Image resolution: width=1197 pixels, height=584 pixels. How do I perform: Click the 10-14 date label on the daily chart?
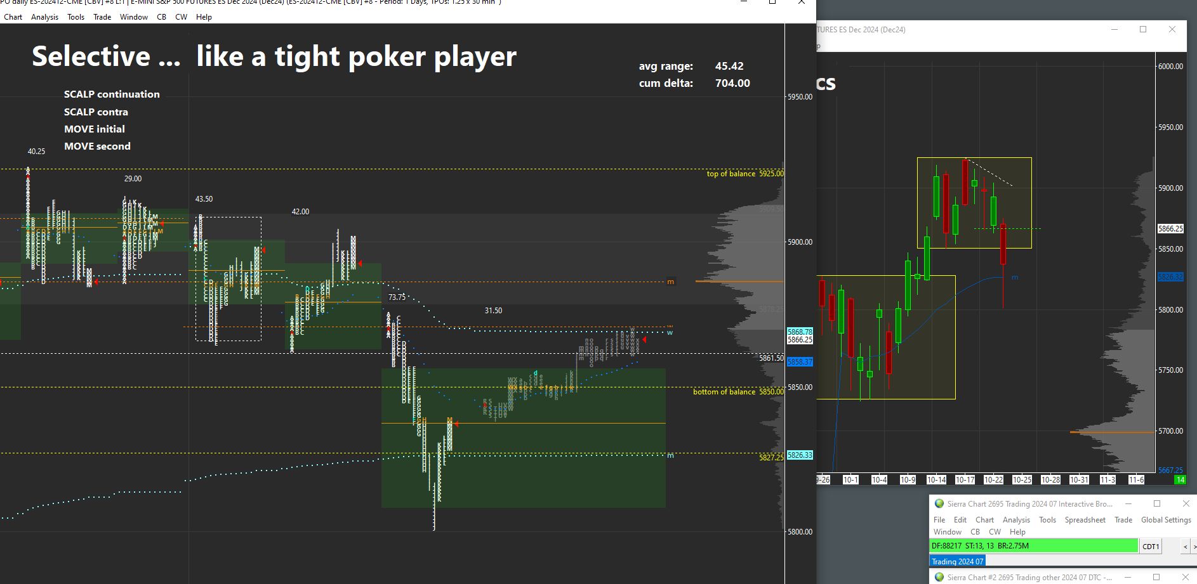point(936,480)
